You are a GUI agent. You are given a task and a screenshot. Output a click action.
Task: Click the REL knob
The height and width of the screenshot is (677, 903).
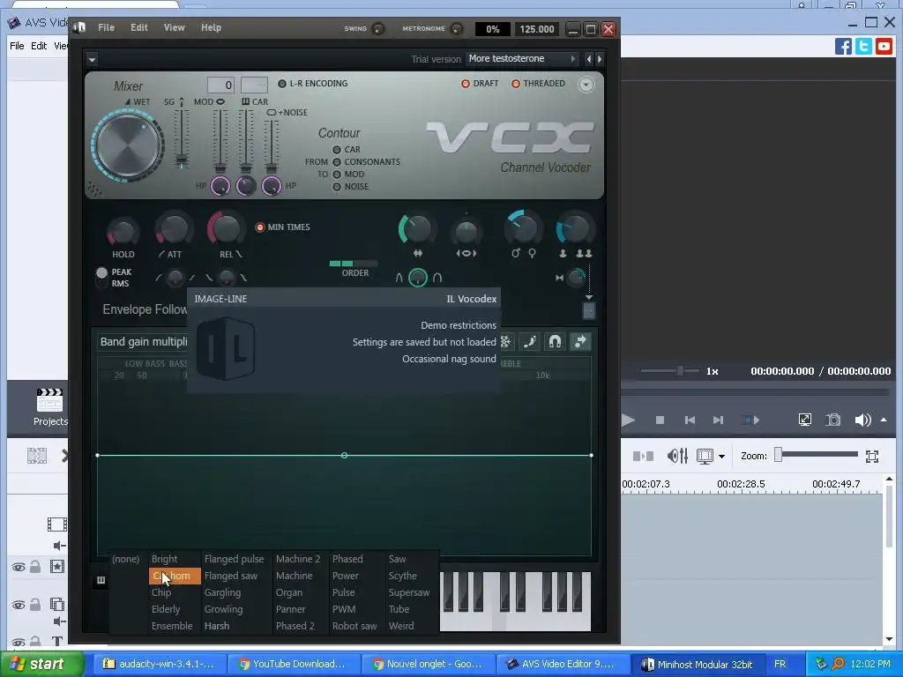226,228
